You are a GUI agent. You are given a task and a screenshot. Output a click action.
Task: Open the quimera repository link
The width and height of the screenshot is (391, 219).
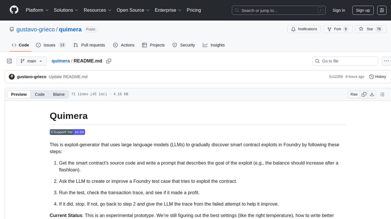(x=70, y=29)
